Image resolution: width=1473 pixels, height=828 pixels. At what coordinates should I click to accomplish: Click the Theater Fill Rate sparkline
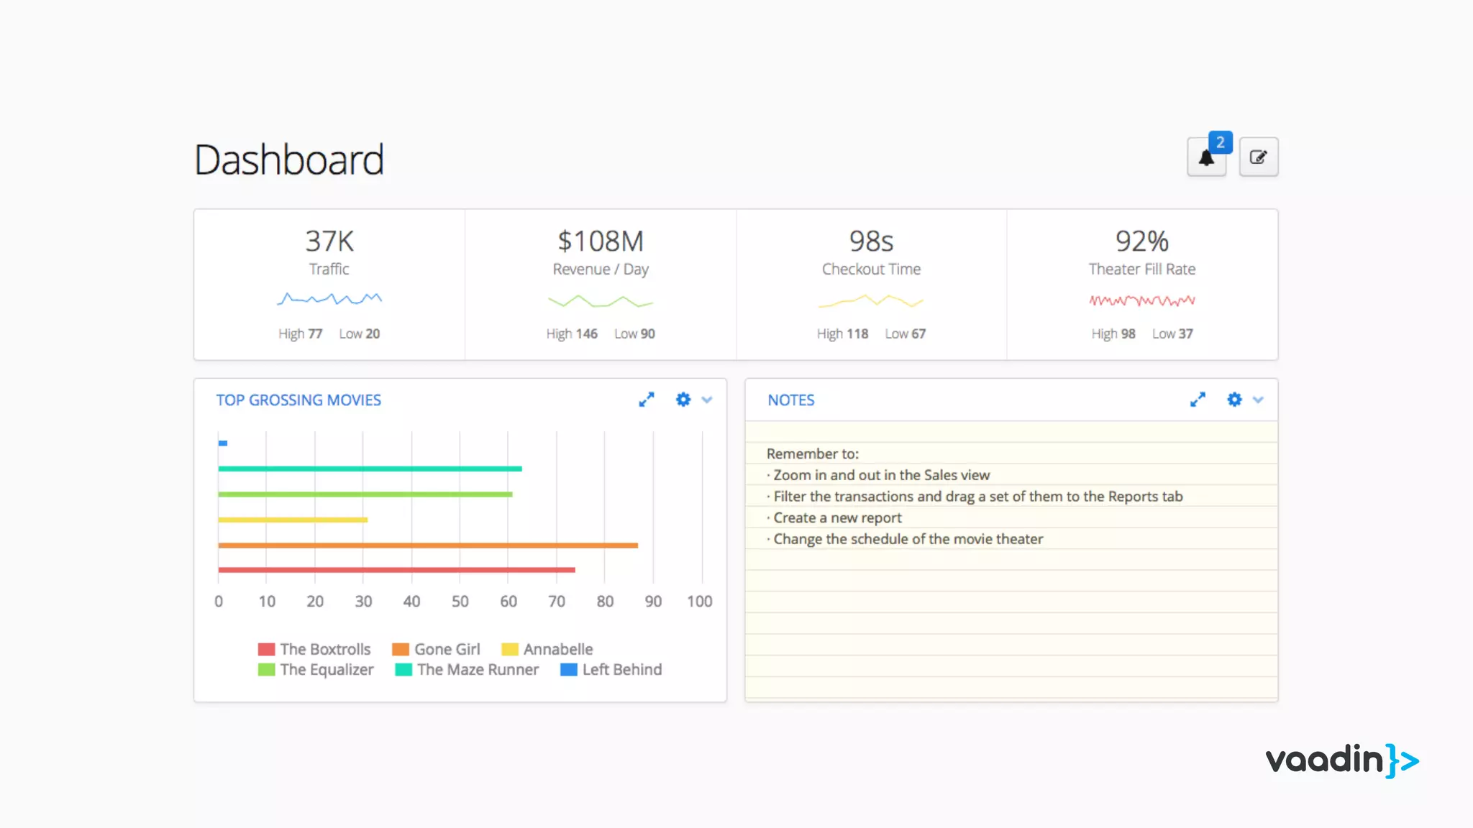[1141, 300]
